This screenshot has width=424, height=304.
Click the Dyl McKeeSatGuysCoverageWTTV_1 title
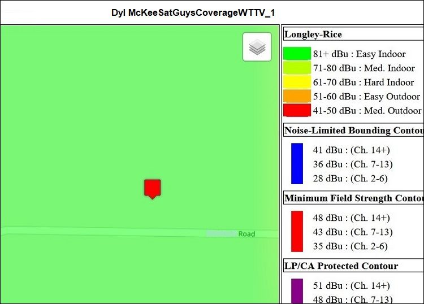pyautogui.click(x=193, y=12)
